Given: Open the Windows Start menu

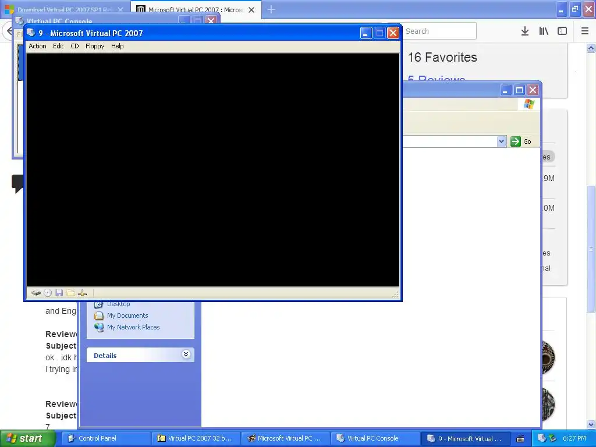Looking at the screenshot, I should click(28, 439).
